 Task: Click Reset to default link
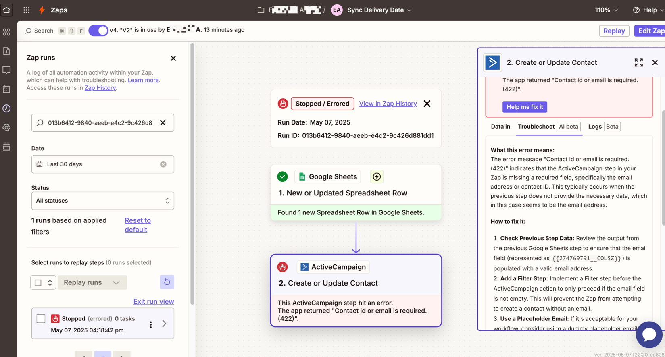click(x=138, y=225)
